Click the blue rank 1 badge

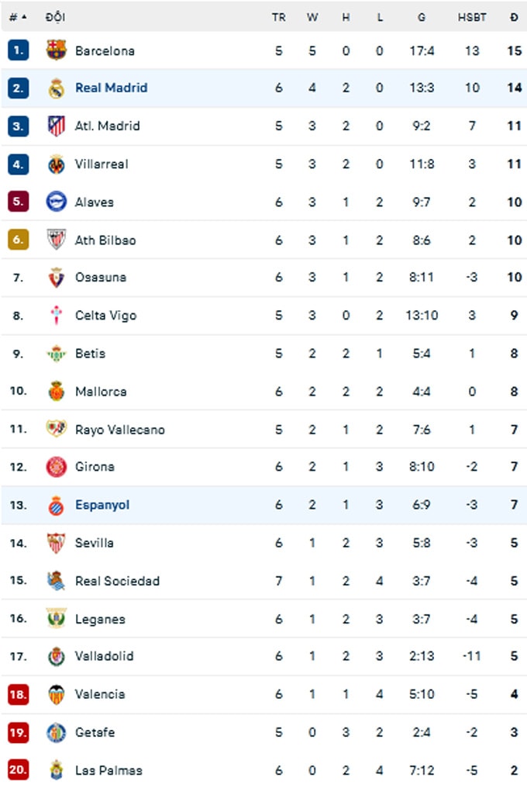[18, 50]
